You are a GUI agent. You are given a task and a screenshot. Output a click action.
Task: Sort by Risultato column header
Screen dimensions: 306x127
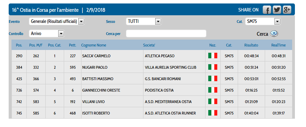point(251,45)
